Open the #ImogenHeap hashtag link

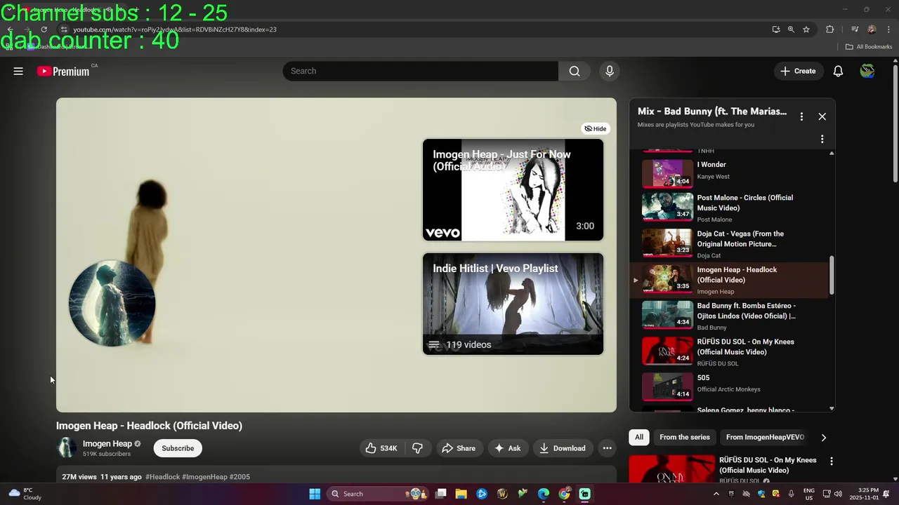tap(204, 477)
